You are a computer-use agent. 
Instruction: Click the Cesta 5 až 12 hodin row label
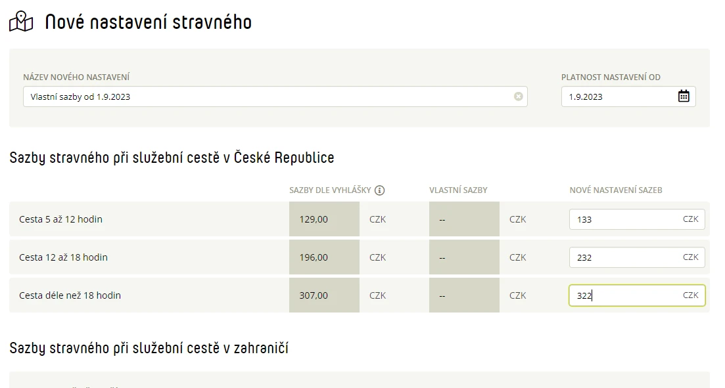click(60, 219)
